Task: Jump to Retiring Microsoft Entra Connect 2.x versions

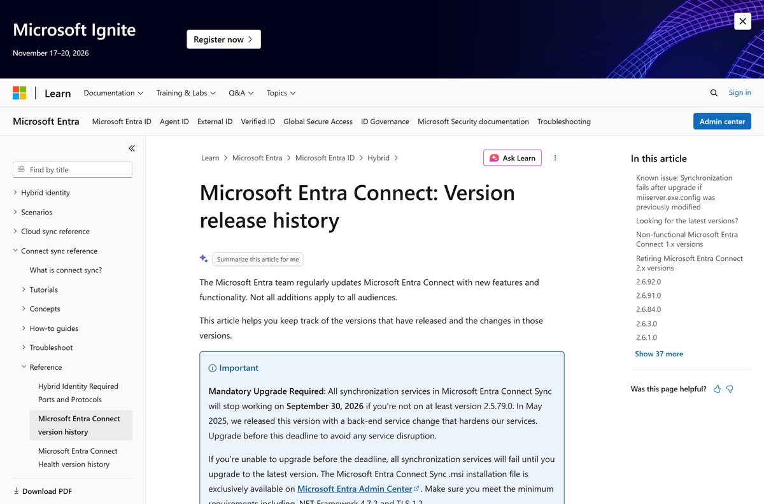Action: [x=690, y=263]
